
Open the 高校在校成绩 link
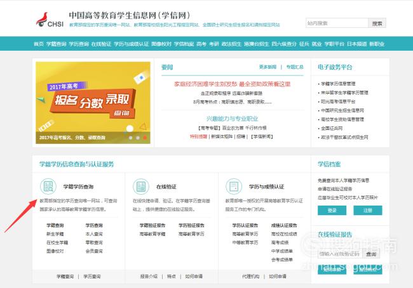click(284, 234)
